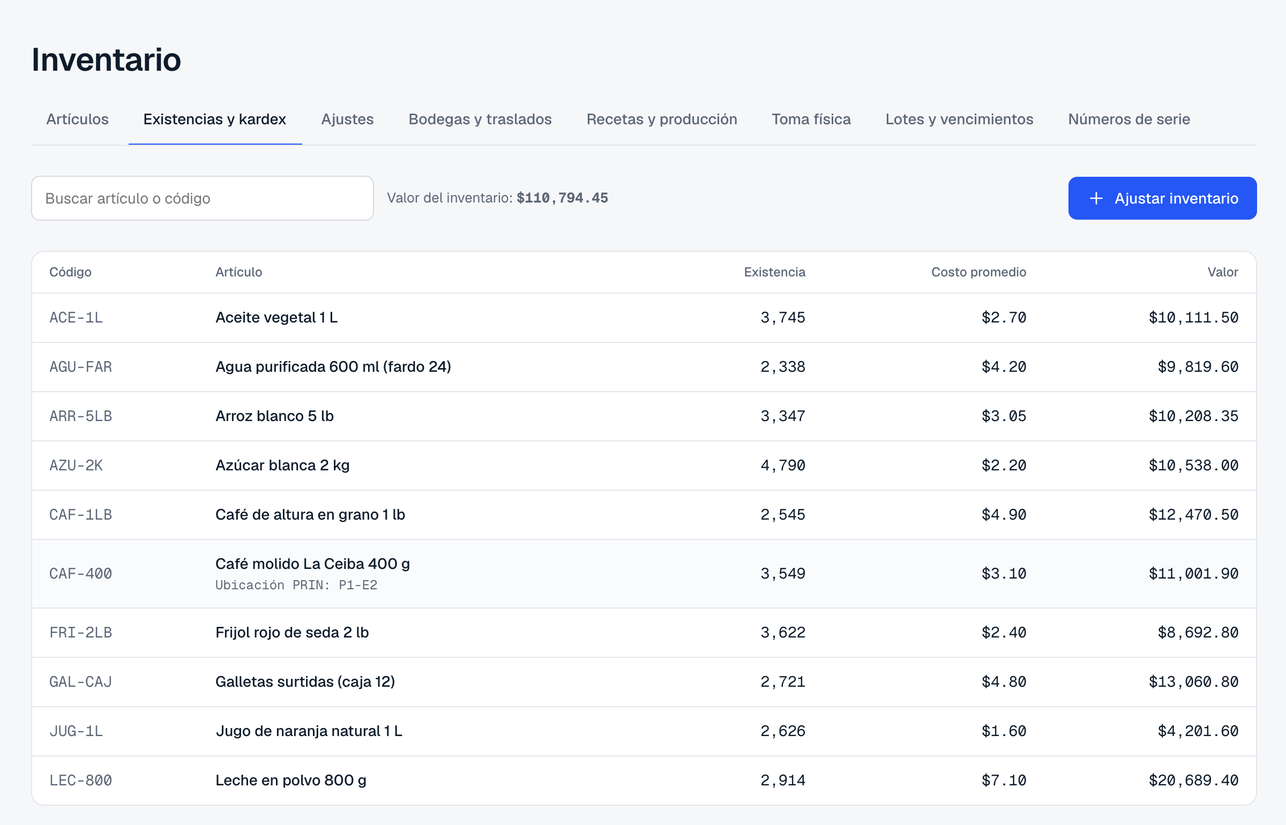Click code ARR-5LB
Viewport: 1286px width, 825px height.
80,416
